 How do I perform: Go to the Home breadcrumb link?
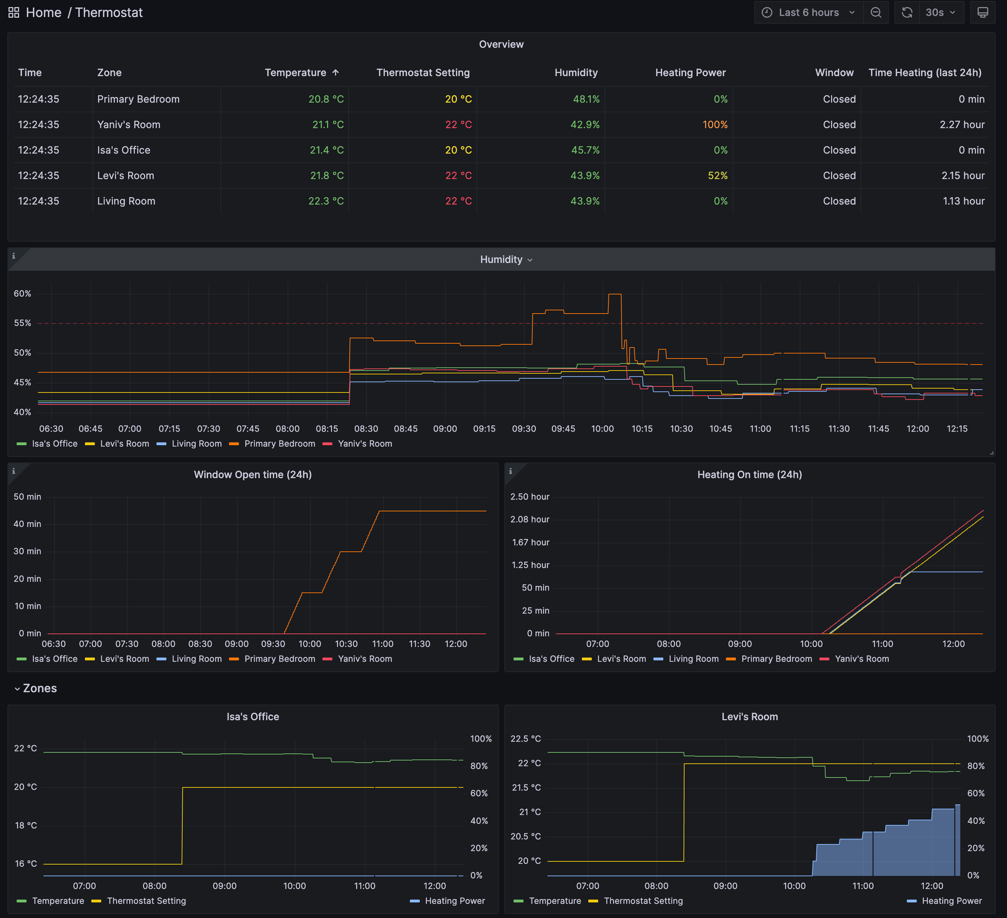[44, 12]
